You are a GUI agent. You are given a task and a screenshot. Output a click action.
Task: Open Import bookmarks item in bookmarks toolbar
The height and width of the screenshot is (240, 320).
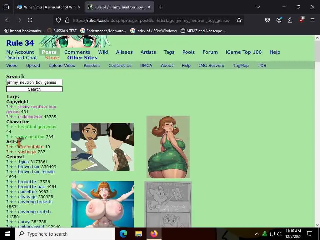coord(24,31)
